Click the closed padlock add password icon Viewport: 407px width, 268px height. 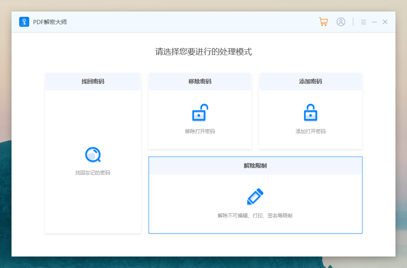[310, 112]
